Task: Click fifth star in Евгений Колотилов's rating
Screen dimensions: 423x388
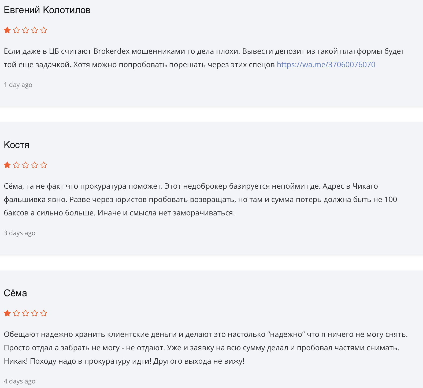Action: 44,30
